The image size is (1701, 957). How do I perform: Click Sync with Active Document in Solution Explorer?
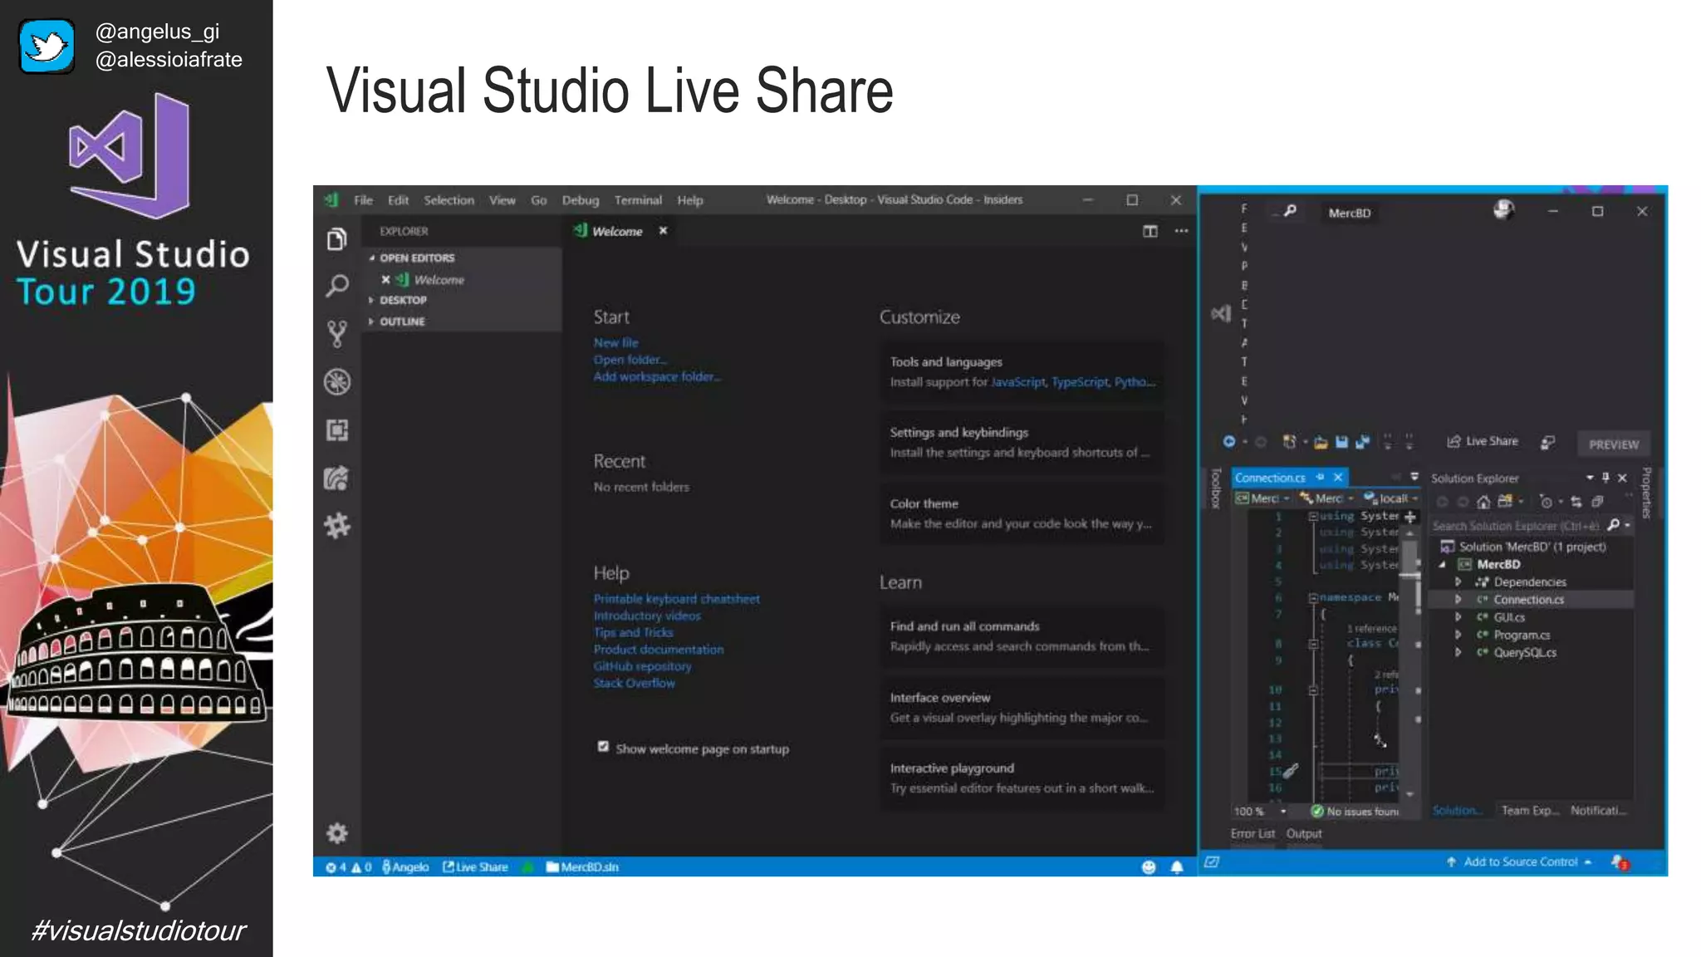point(1576,502)
